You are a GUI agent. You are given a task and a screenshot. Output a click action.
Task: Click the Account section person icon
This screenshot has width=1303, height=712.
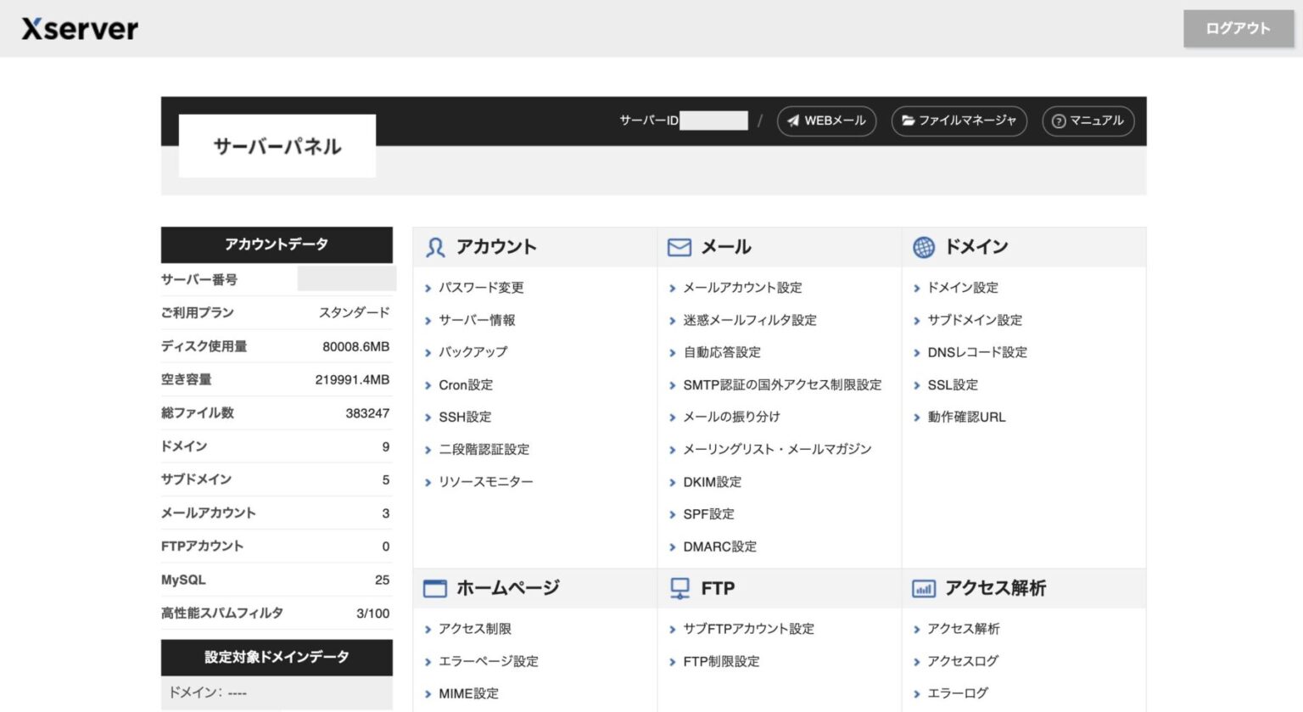[x=435, y=247]
